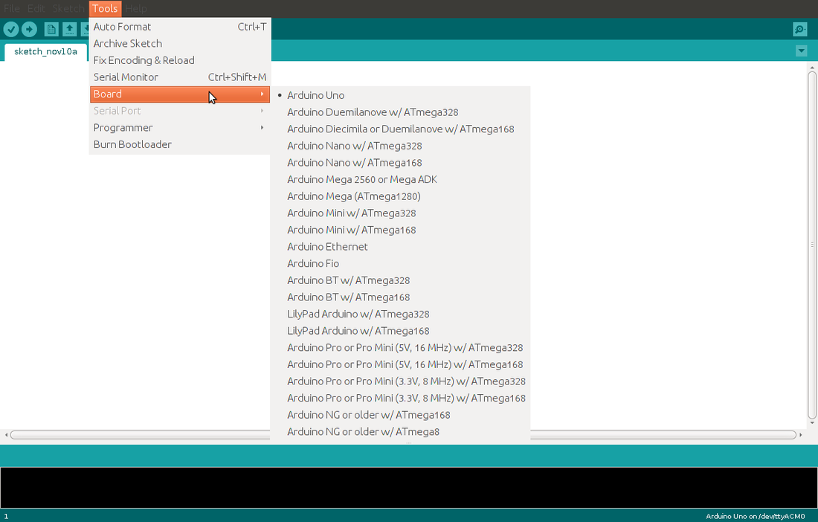The image size is (818, 522).
Task: Click the vertical scrollbar of the editor
Action: pos(812,245)
